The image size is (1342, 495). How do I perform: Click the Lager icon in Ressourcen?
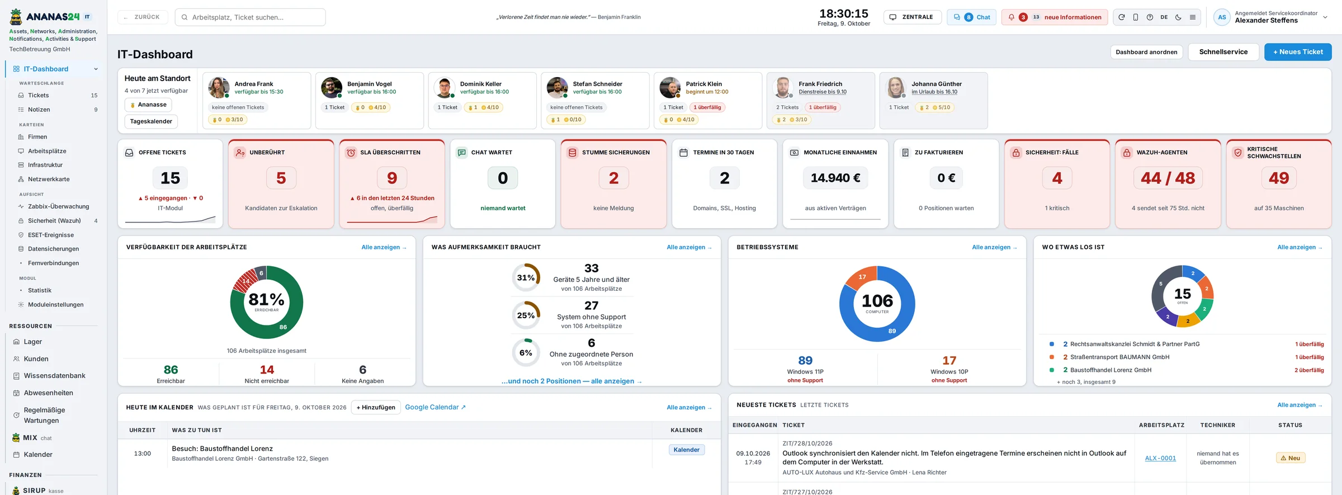[16, 342]
